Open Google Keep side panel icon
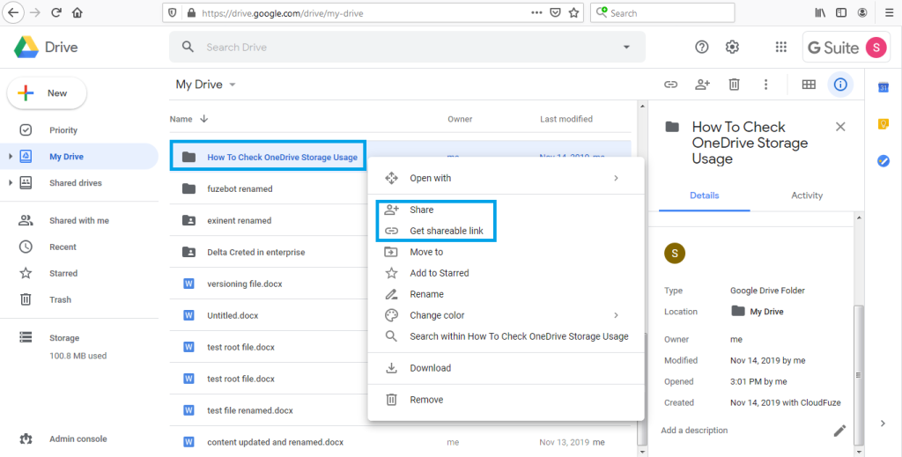 click(x=884, y=123)
